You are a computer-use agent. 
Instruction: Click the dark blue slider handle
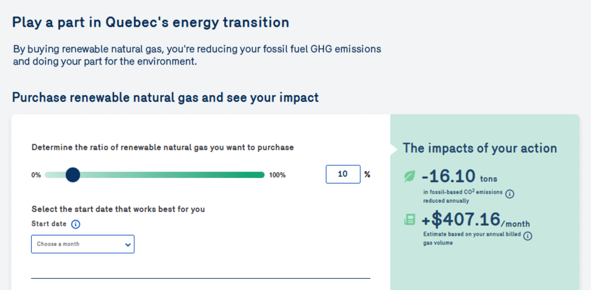click(73, 175)
